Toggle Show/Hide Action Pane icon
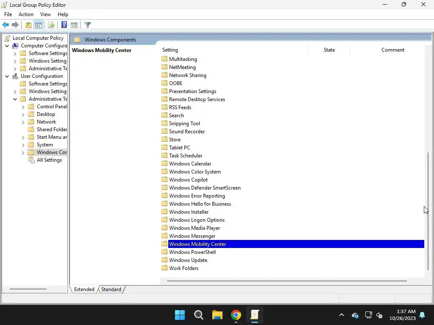This screenshot has height=325, width=434. coord(74,25)
